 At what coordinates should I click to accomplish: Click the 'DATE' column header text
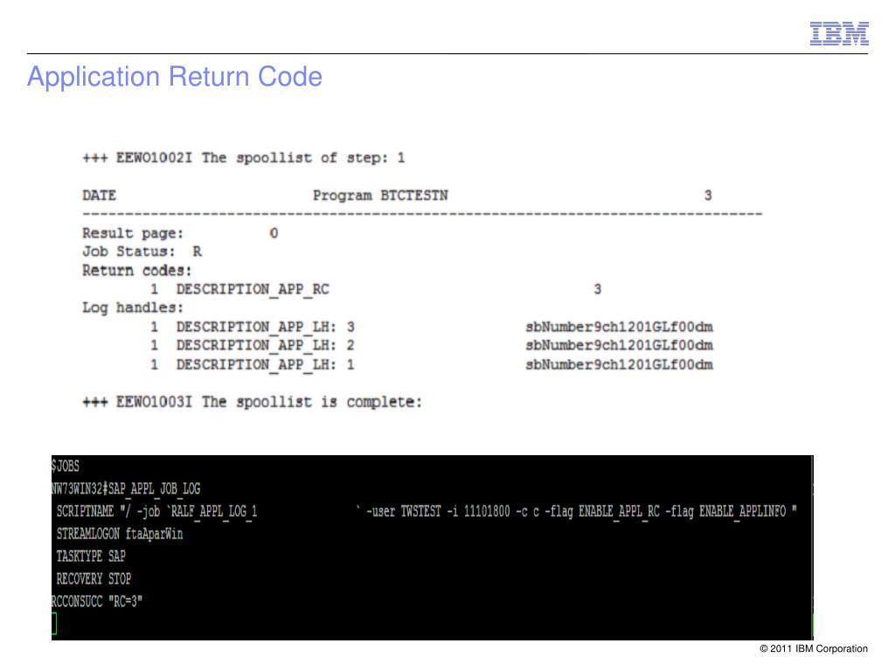point(100,196)
